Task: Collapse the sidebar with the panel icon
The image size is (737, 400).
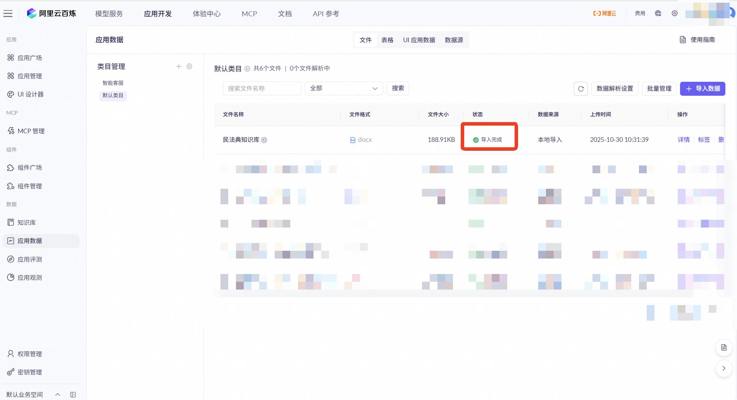Action: coord(73,395)
